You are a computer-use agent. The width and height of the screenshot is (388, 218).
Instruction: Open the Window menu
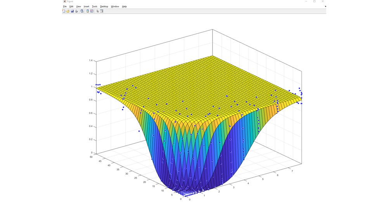tap(115, 7)
